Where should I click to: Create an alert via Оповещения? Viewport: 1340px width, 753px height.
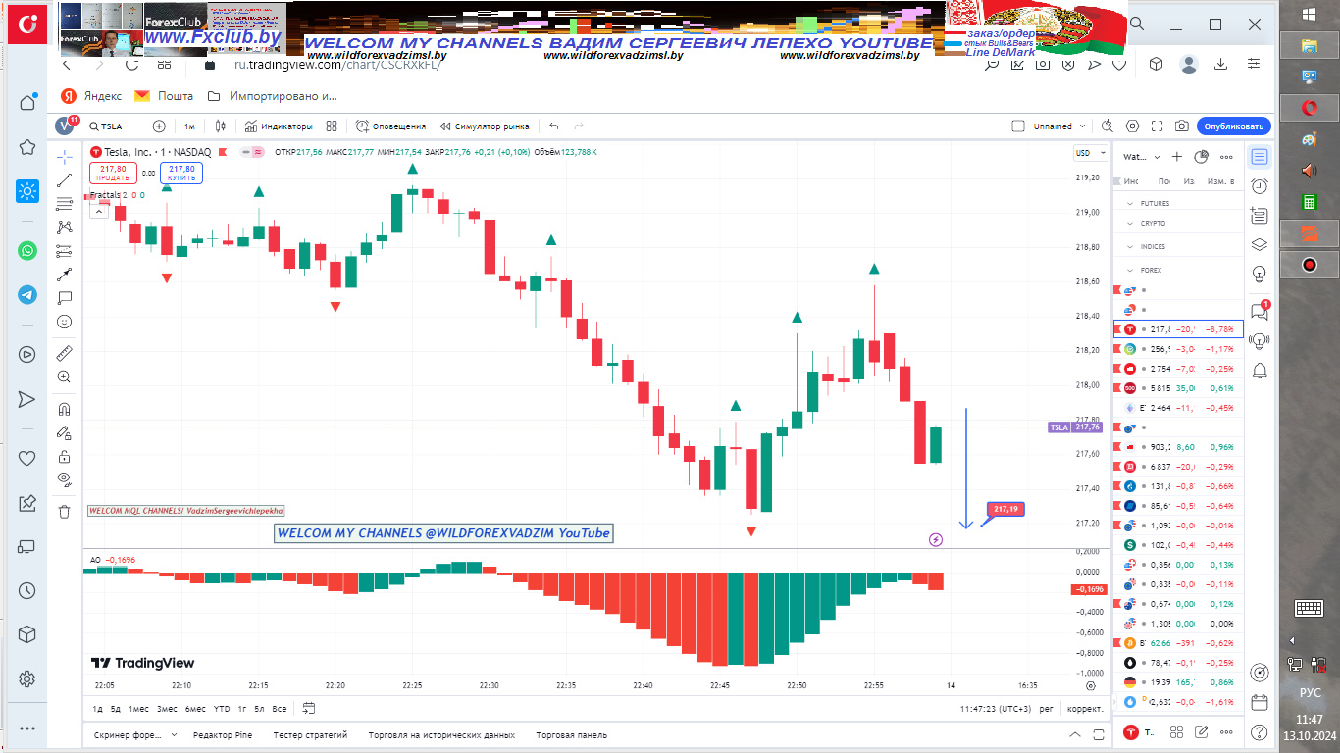click(390, 126)
